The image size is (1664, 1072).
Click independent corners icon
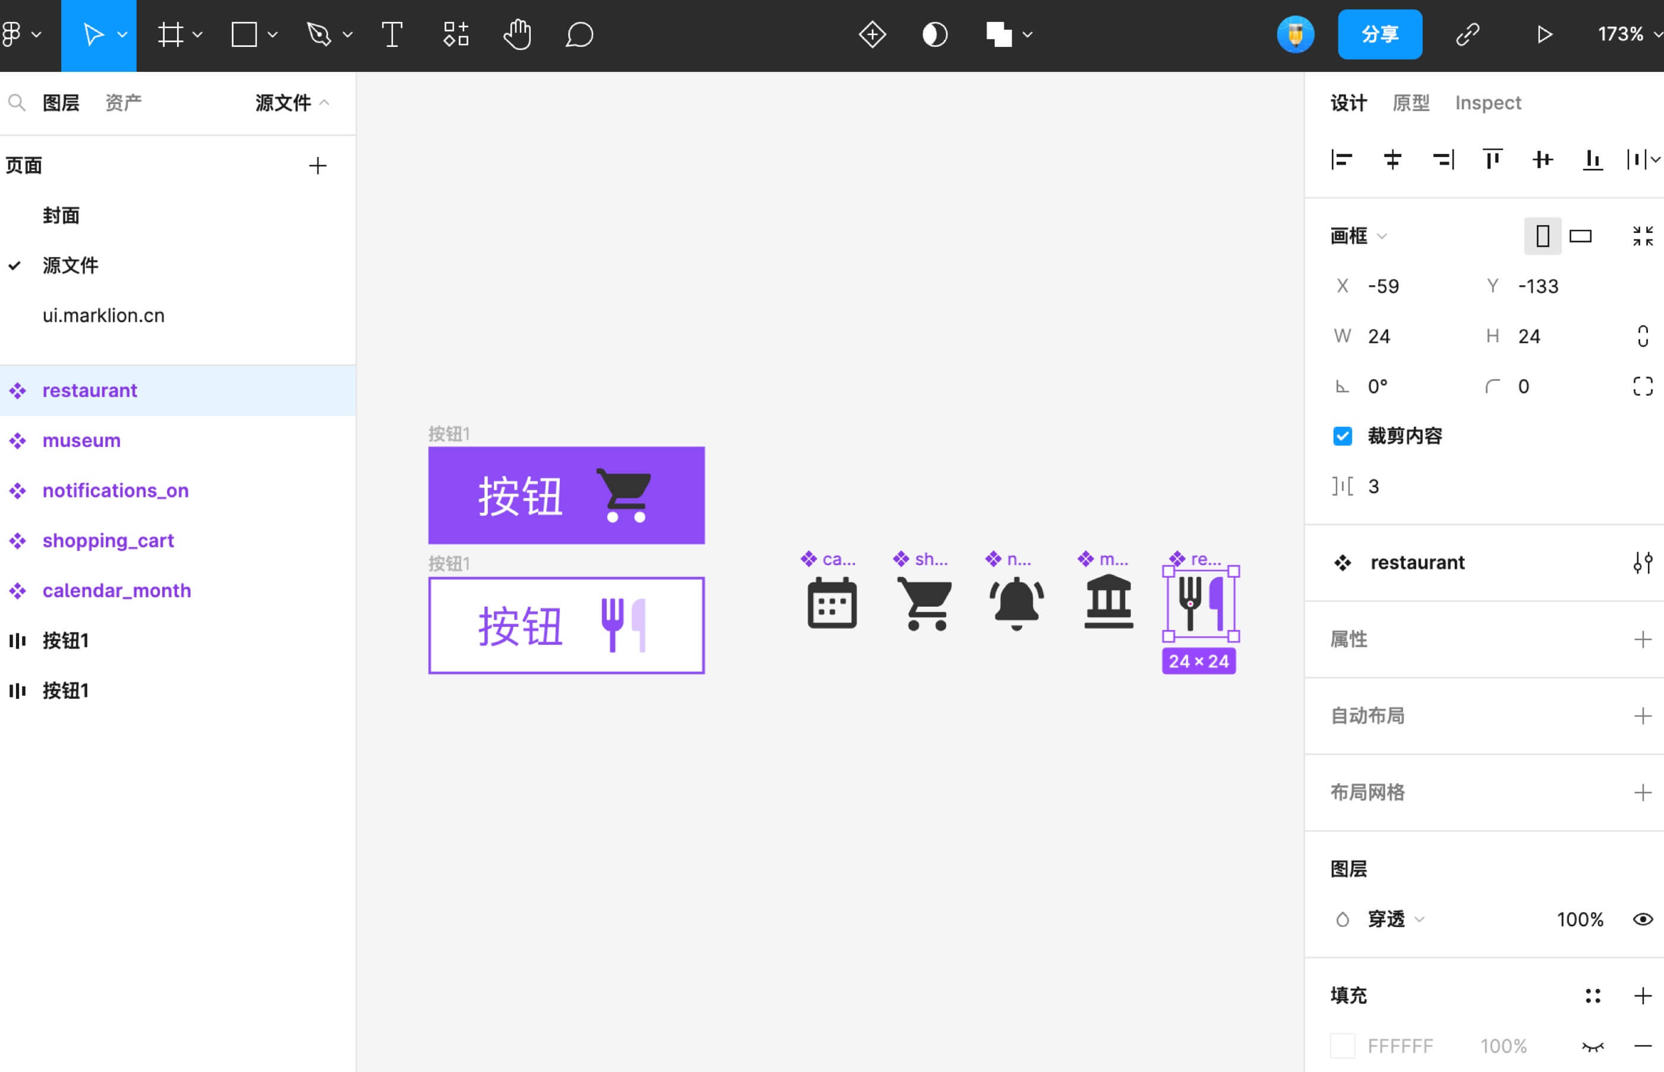pos(1643,386)
